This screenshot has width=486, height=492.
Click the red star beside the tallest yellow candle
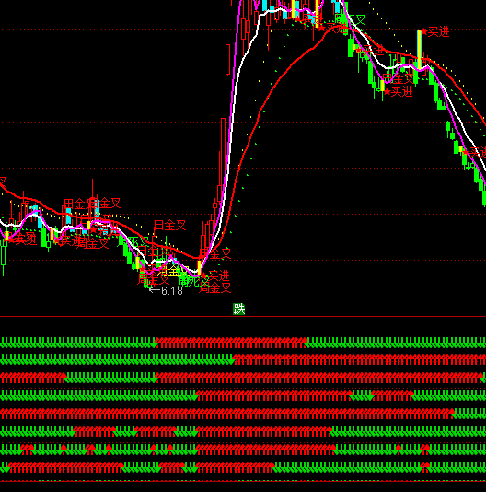424,31
